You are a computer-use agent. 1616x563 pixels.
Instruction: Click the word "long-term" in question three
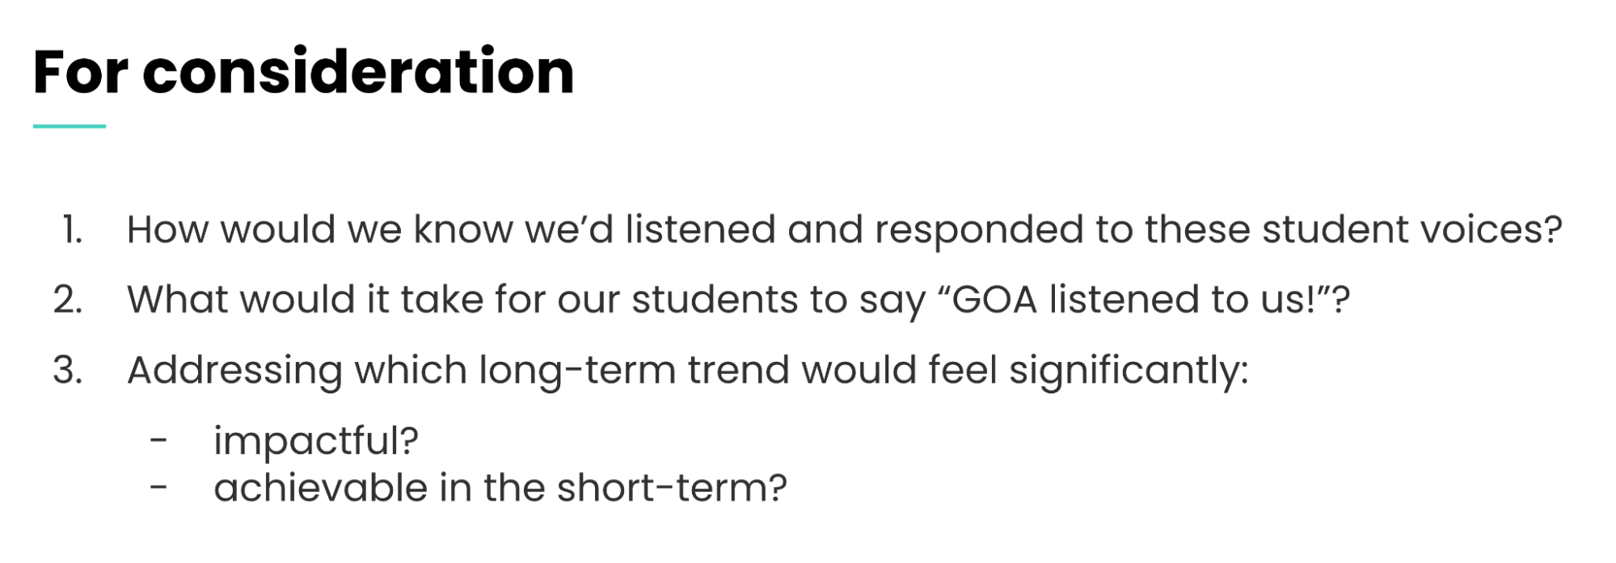577,370
